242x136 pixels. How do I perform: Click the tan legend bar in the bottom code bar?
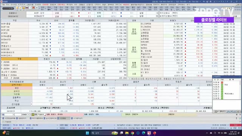(178, 114)
